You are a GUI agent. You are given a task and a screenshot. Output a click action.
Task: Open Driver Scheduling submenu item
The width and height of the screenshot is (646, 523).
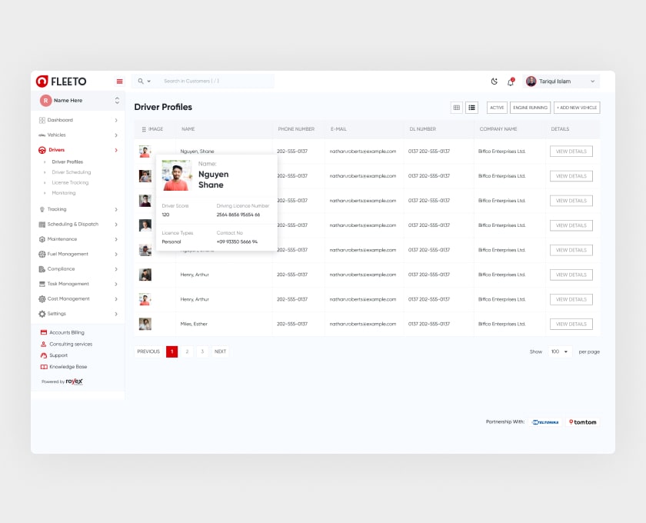tap(71, 172)
